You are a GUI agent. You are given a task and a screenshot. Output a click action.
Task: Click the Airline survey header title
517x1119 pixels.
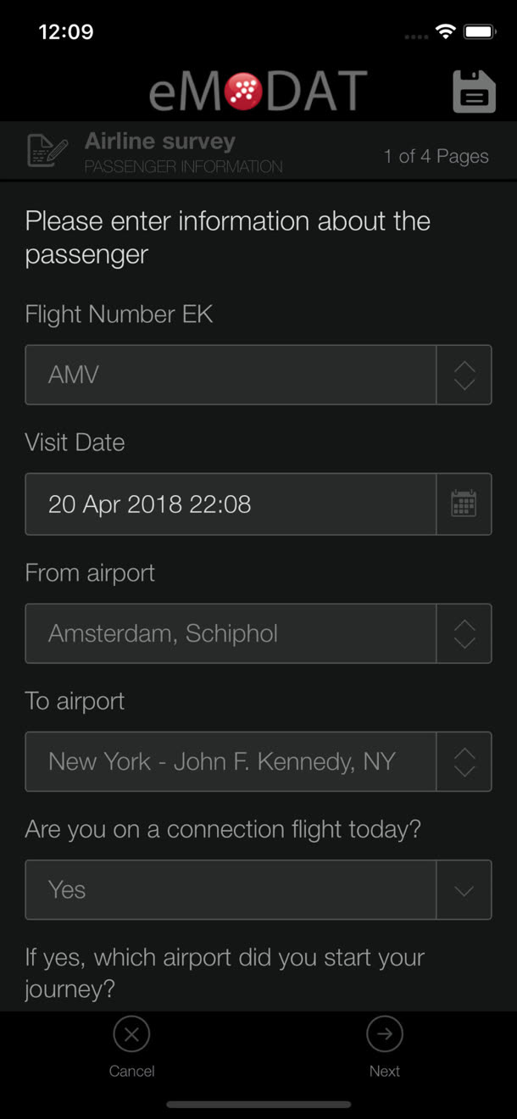pos(160,142)
